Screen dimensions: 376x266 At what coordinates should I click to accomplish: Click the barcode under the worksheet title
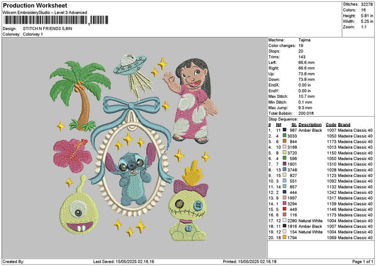(x=56, y=20)
